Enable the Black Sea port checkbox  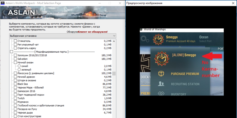(x=15, y=84)
